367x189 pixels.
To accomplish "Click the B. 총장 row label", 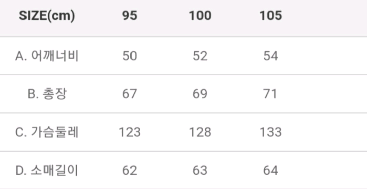I will [47, 94].
